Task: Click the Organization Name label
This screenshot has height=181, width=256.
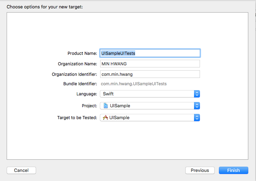Action: coord(77,64)
